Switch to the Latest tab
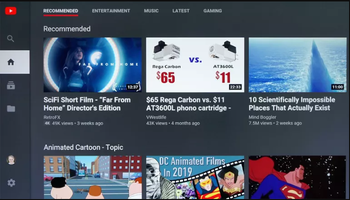The width and height of the screenshot is (350, 200). click(x=181, y=11)
